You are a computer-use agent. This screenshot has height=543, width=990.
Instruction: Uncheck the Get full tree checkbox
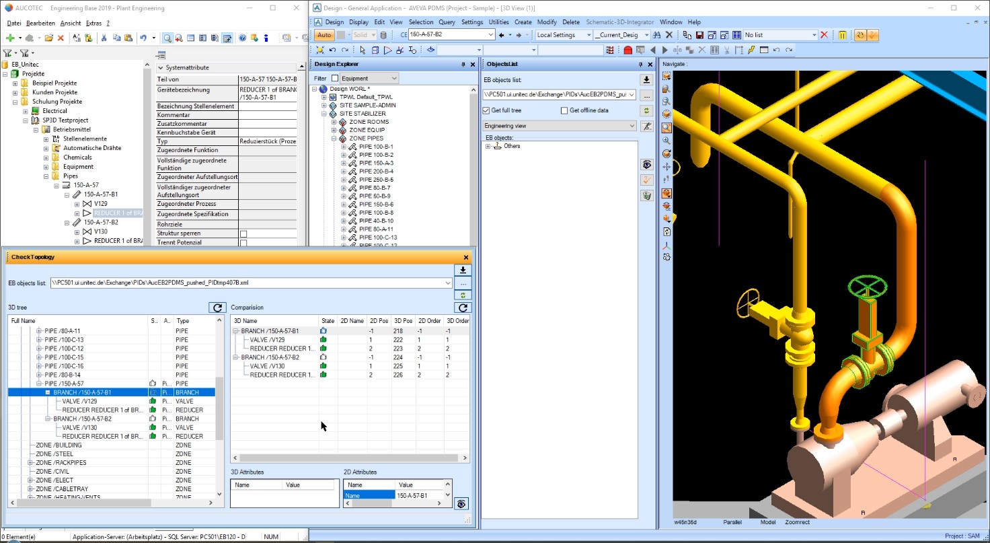tap(487, 110)
